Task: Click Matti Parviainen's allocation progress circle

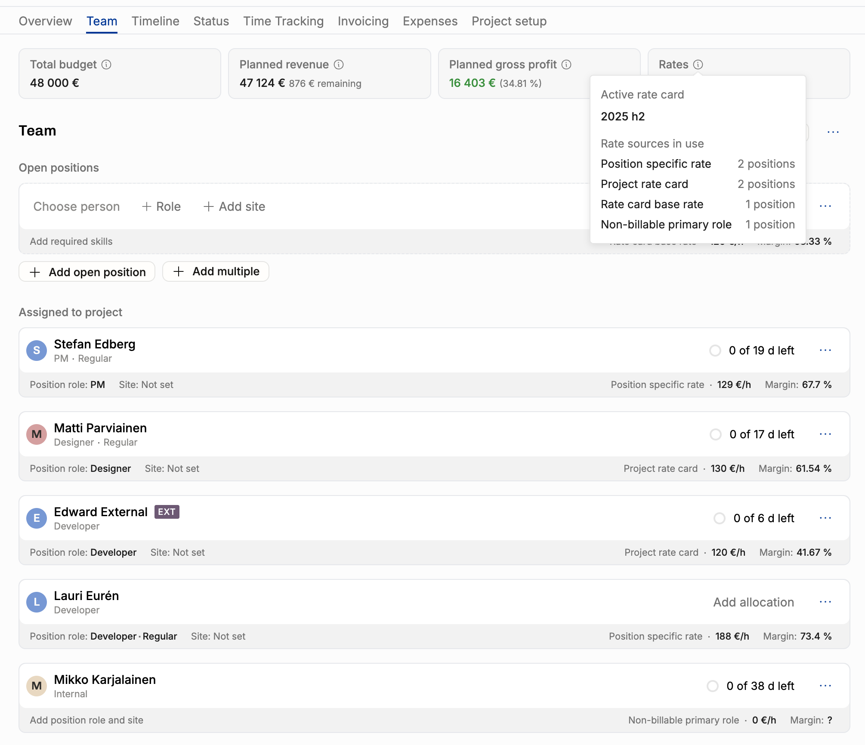Action: click(716, 434)
